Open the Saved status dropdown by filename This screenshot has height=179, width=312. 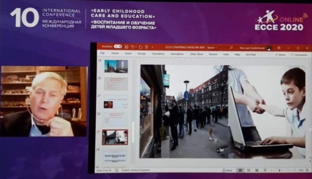[212, 48]
